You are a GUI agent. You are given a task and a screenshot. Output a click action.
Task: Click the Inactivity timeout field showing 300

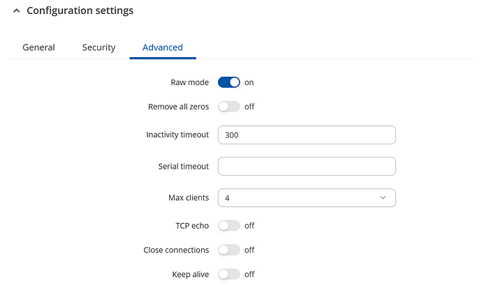[307, 135]
